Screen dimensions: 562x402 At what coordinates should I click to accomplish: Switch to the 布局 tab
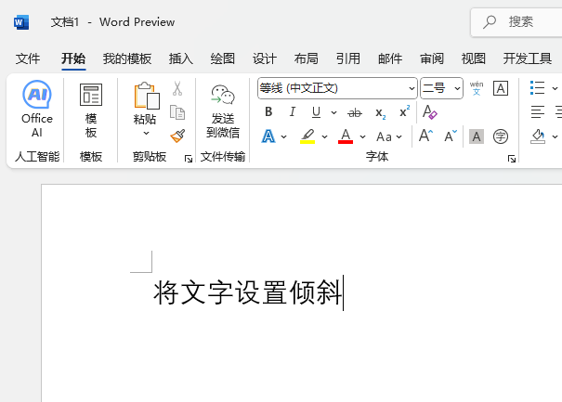pyautogui.click(x=307, y=58)
